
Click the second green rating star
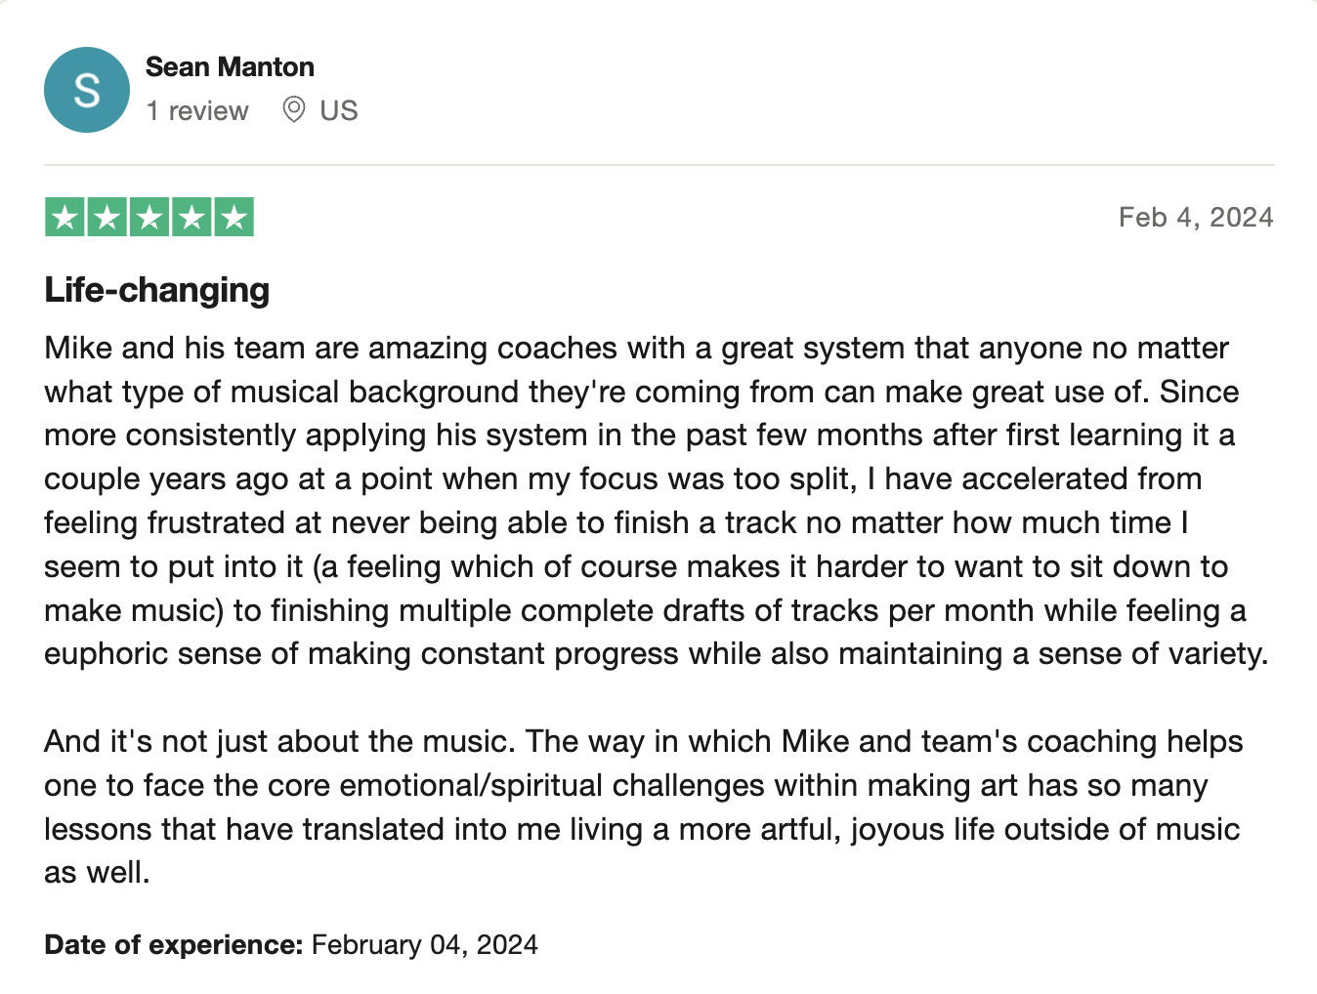click(107, 217)
